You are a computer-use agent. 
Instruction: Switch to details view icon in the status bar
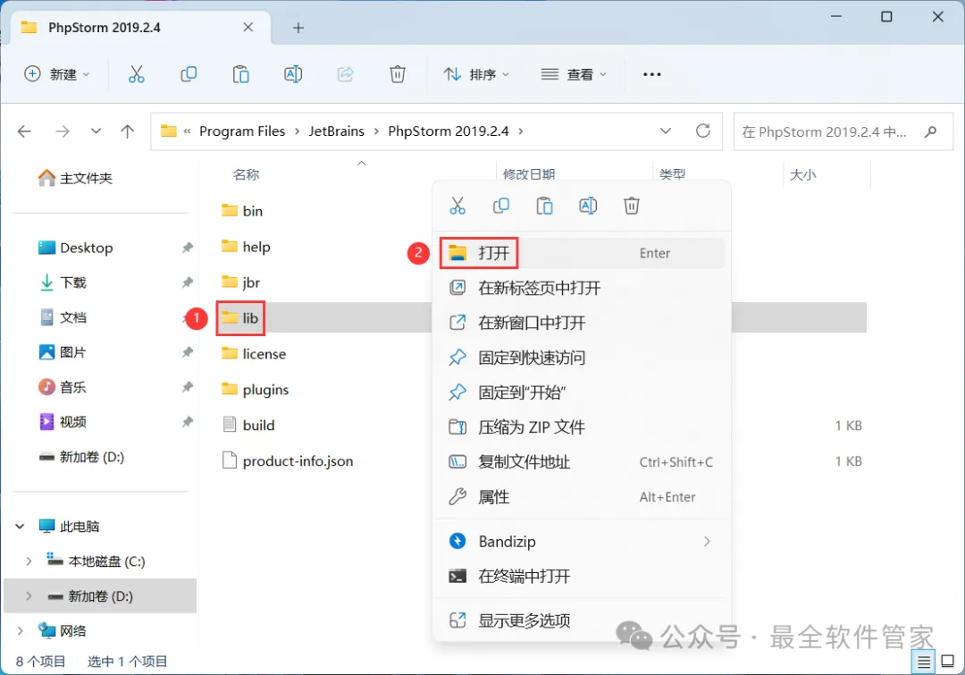pos(924,662)
